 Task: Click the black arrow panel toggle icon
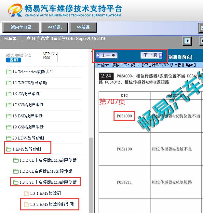point(187,41)
